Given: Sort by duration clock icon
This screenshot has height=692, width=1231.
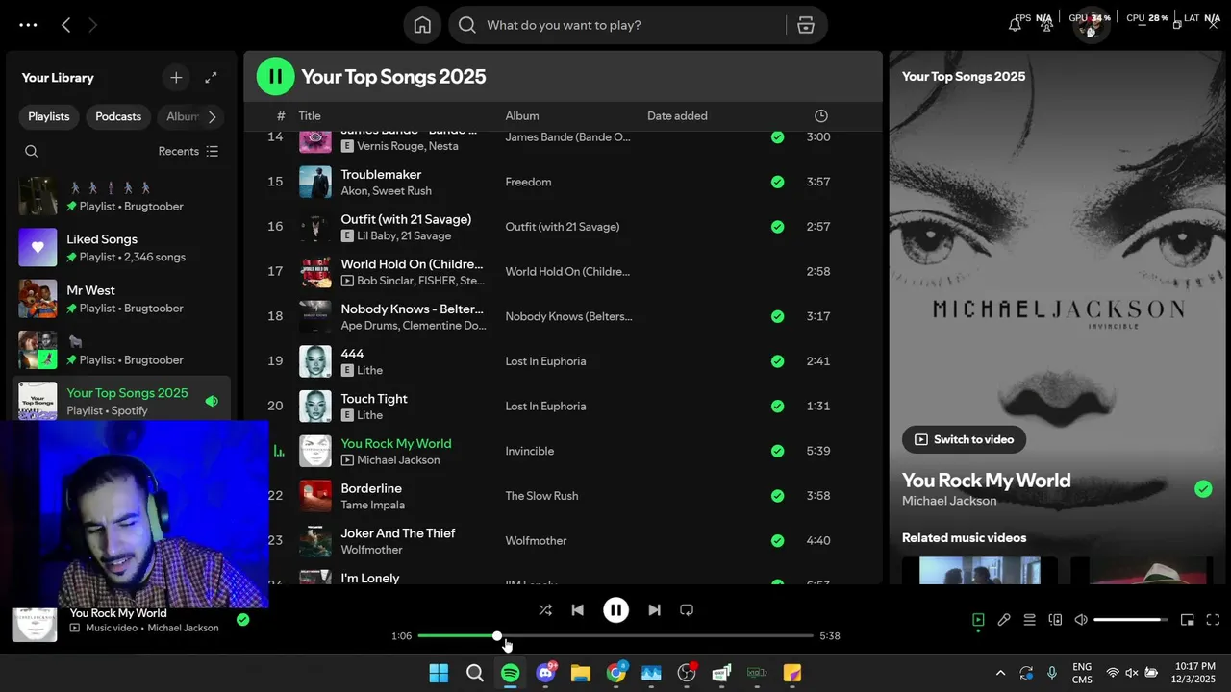Looking at the screenshot, I should click(x=820, y=116).
